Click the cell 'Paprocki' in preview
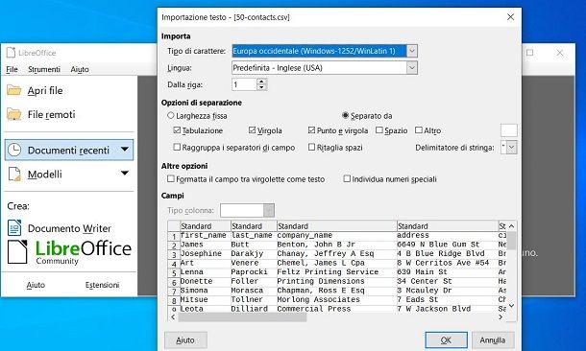 (249, 272)
